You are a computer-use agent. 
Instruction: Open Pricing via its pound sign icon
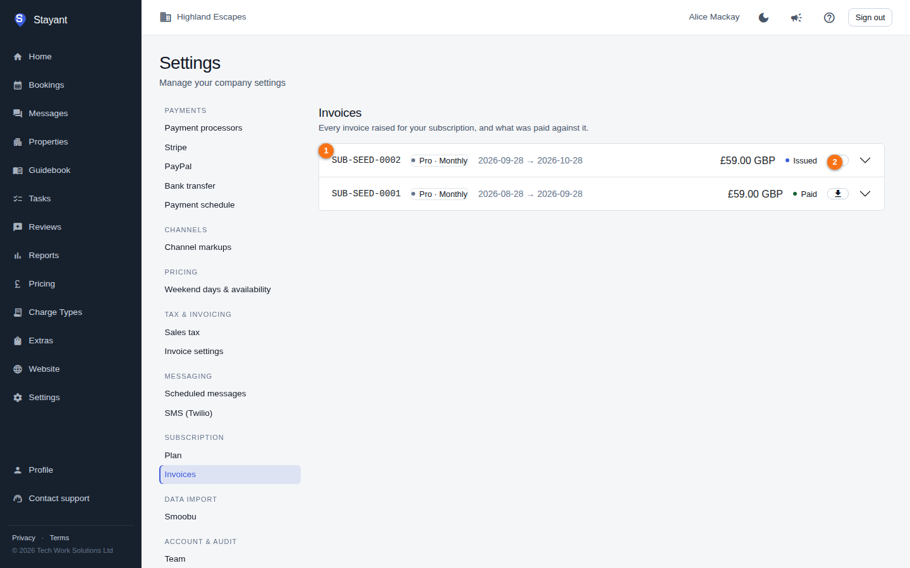coord(18,284)
